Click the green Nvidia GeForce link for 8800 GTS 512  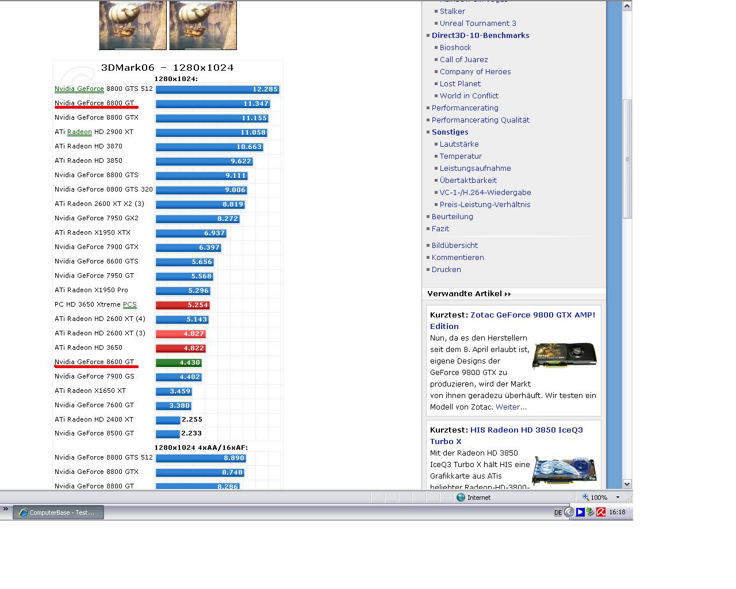pos(79,89)
